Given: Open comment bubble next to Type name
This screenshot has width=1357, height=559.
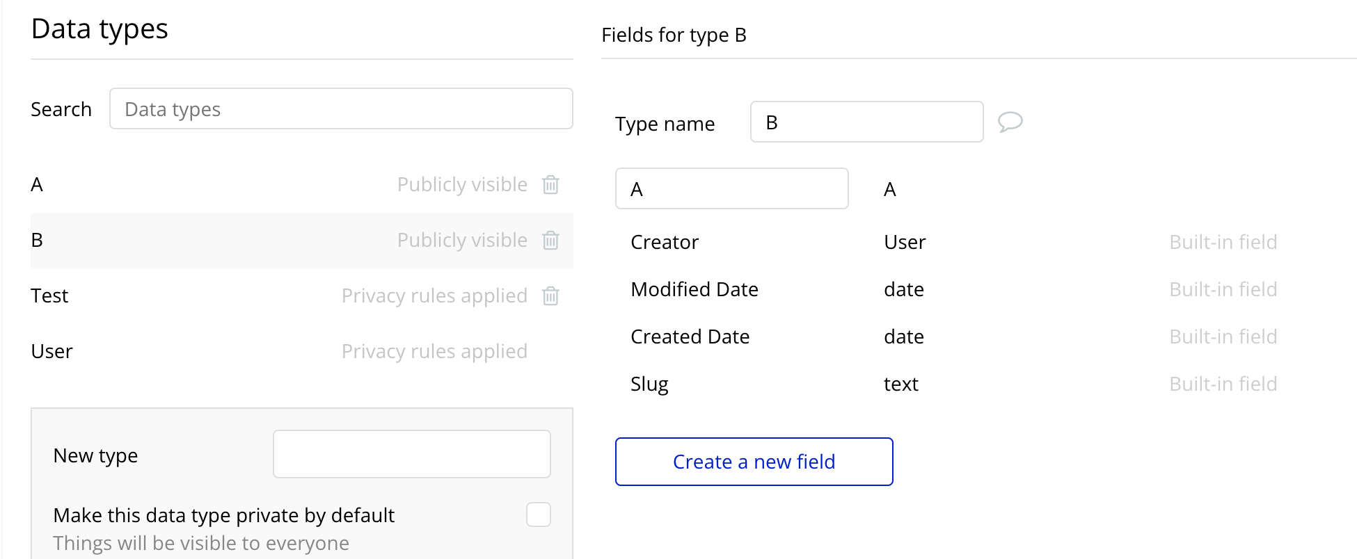Looking at the screenshot, I should click(1010, 122).
